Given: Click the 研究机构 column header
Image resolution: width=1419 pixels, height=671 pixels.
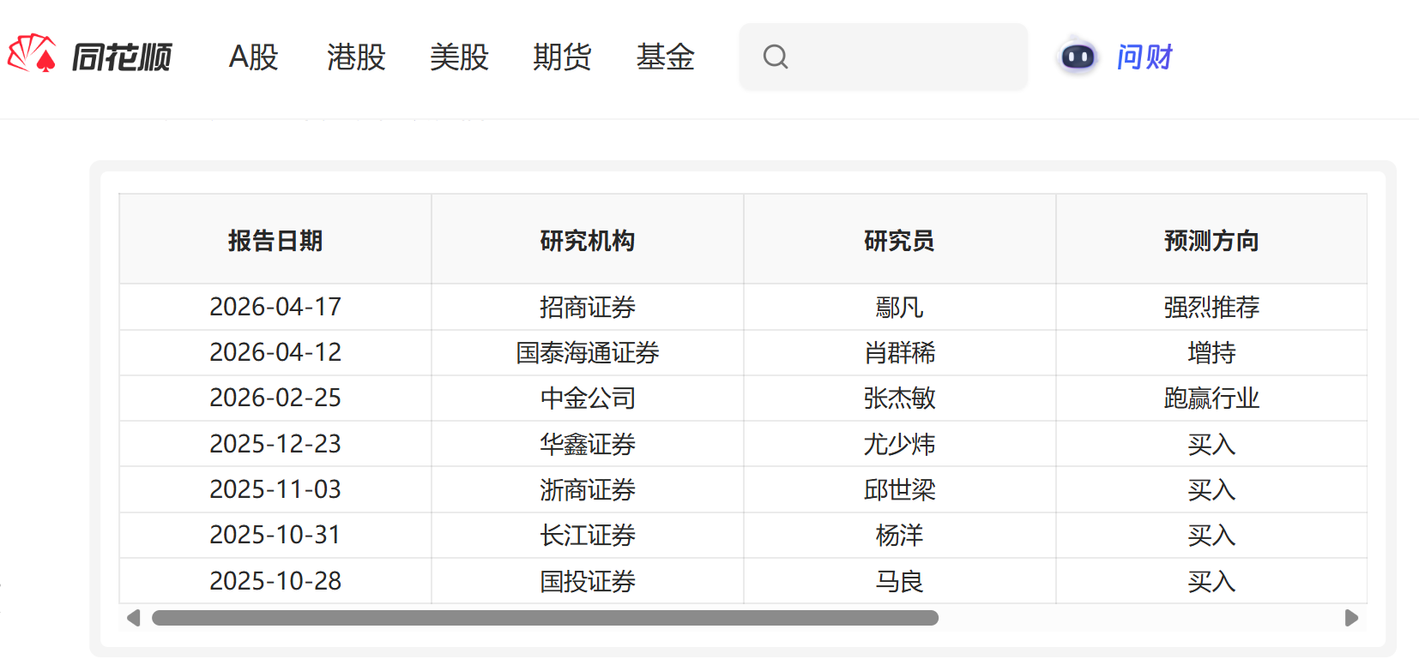Looking at the screenshot, I should (x=588, y=241).
